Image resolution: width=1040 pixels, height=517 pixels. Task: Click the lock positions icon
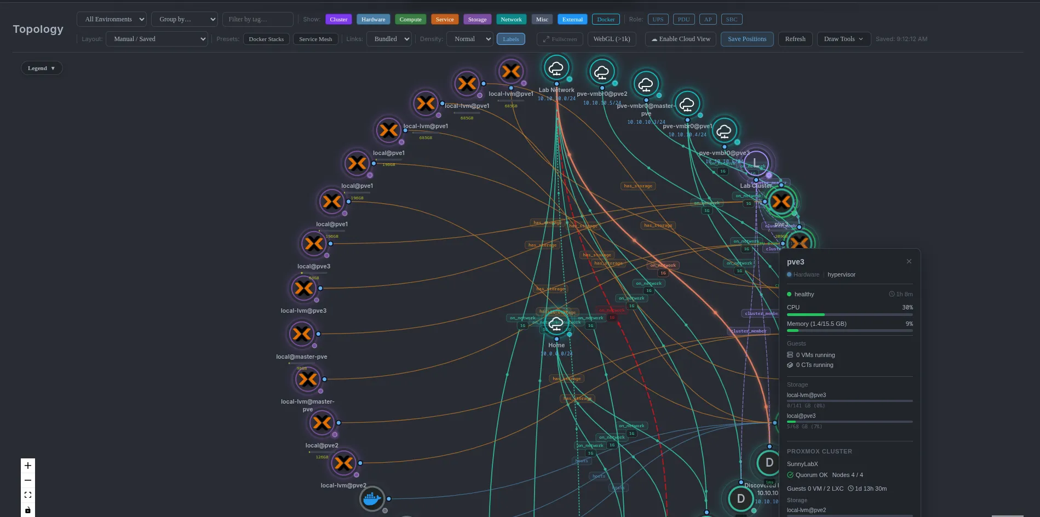28,510
